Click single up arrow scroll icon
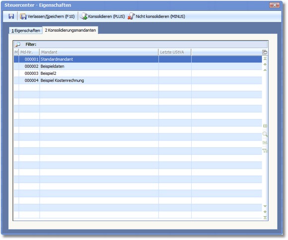 point(265,70)
